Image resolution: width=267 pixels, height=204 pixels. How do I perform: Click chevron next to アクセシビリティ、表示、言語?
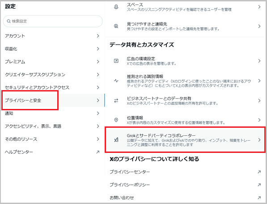(98, 126)
